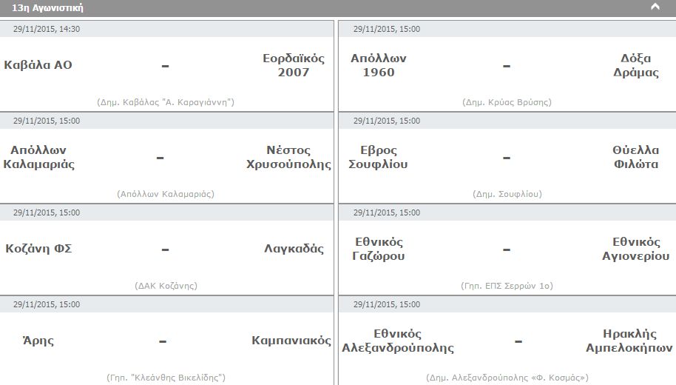Click the score dash for Καβάλα ΑΟ match
The height and width of the screenshot is (385, 676).
[165, 66]
